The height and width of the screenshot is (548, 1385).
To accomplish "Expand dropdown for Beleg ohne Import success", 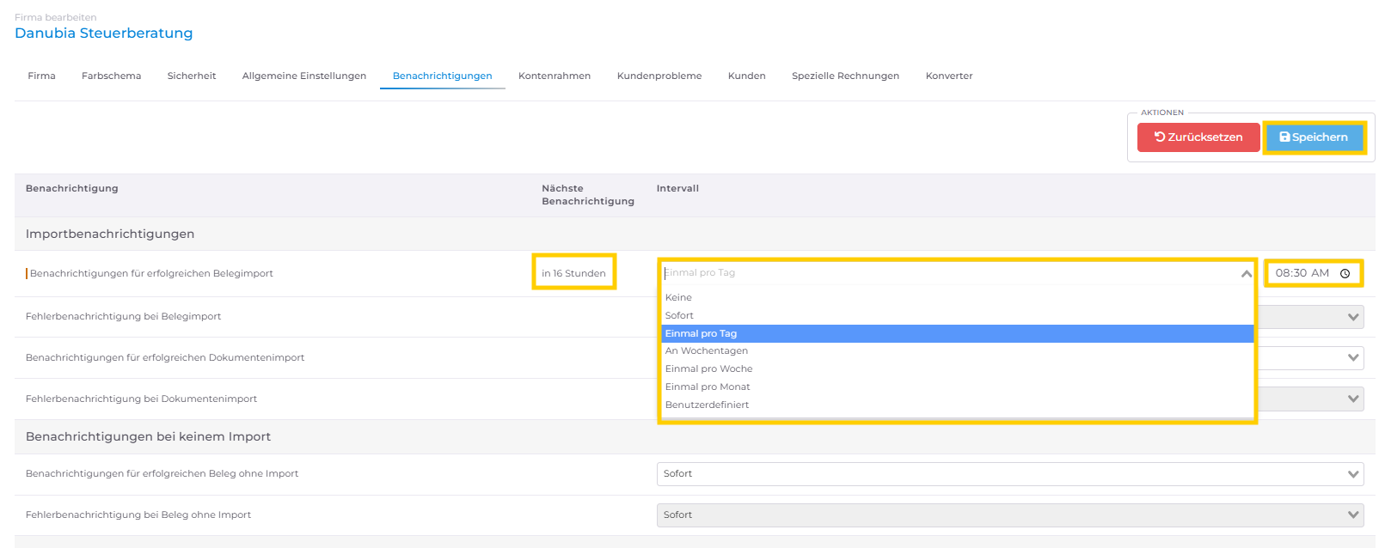I will click(1353, 474).
